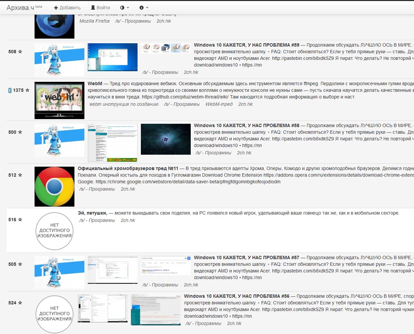Image resolution: width=414 pixels, height=334 pixels.
Task: Select 2ch.hk tag under Эй, петушки
Action: pyautogui.click(x=128, y=220)
